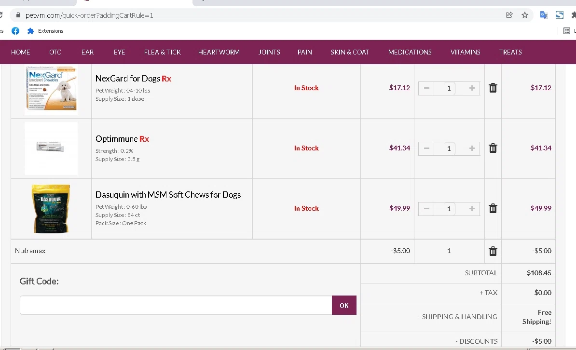Open the VITAMINS category
The height and width of the screenshot is (350, 576).
pos(466,52)
